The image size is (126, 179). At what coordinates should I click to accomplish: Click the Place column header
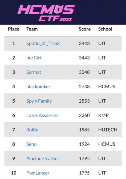(x=14, y=29)
